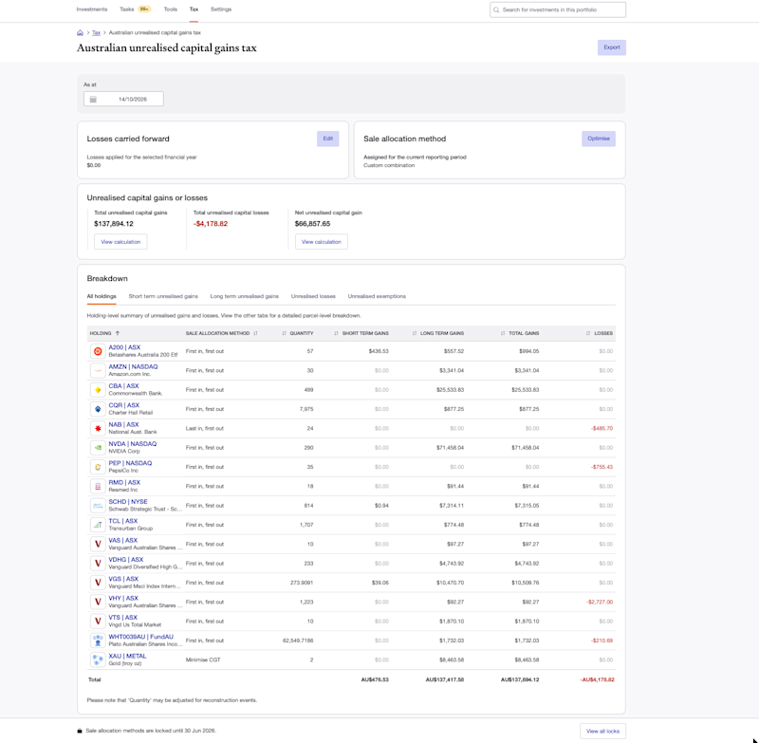
Task: Switch to Short term unrealised gains tab
Action: point(163,296)
